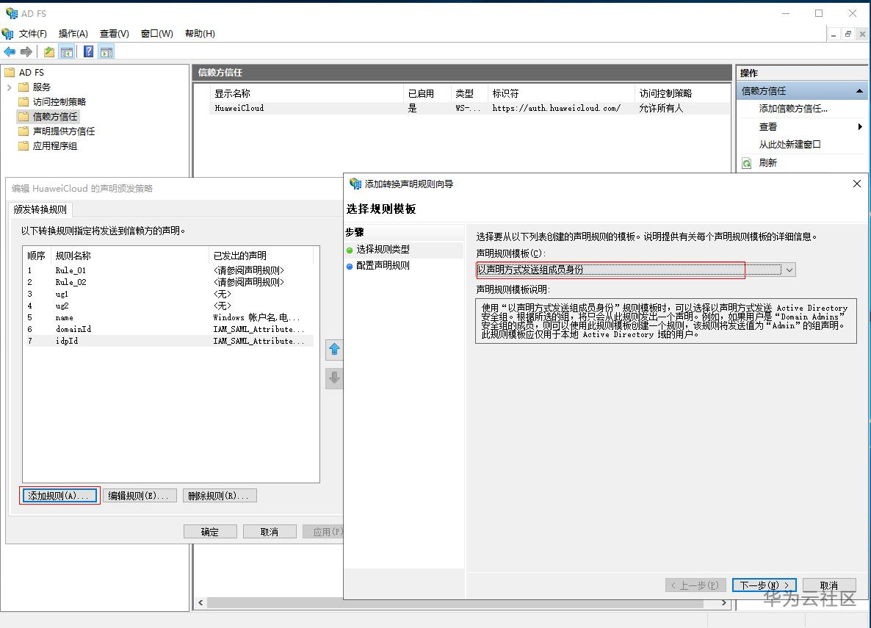Screen dimensions: 871x628
Task: Click the 已启用 column header
Action: (427, 93)
